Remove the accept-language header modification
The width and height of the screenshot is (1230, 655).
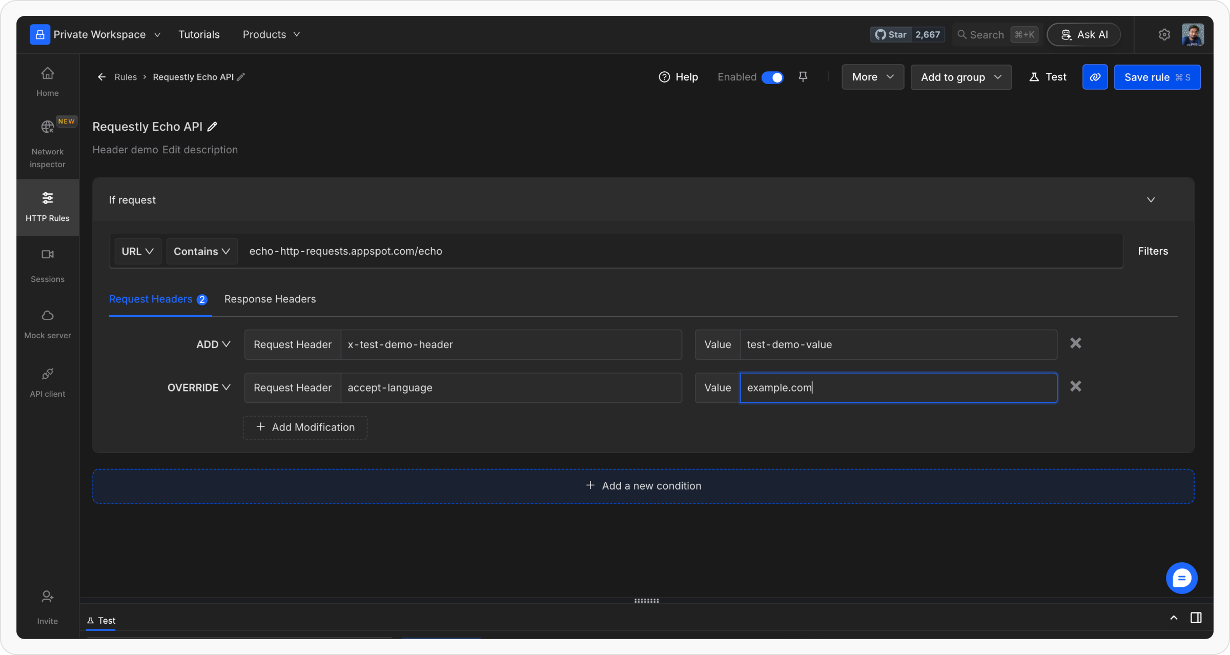(x=1075, y=386)
